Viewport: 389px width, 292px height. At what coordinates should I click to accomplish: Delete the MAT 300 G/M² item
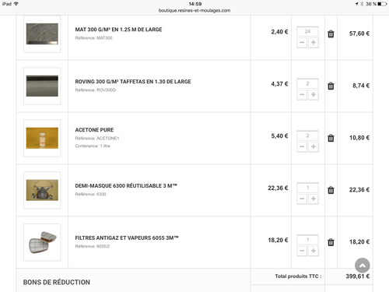331,33
